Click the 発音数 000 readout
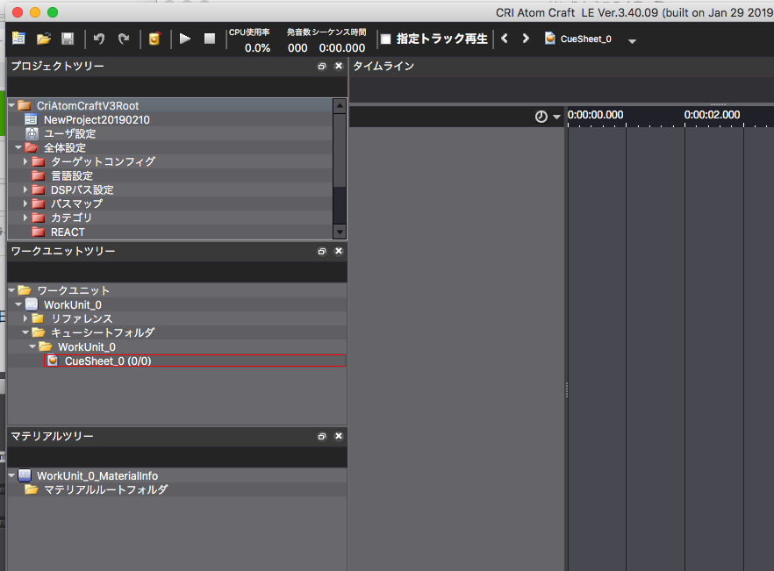 coord(297,48)
